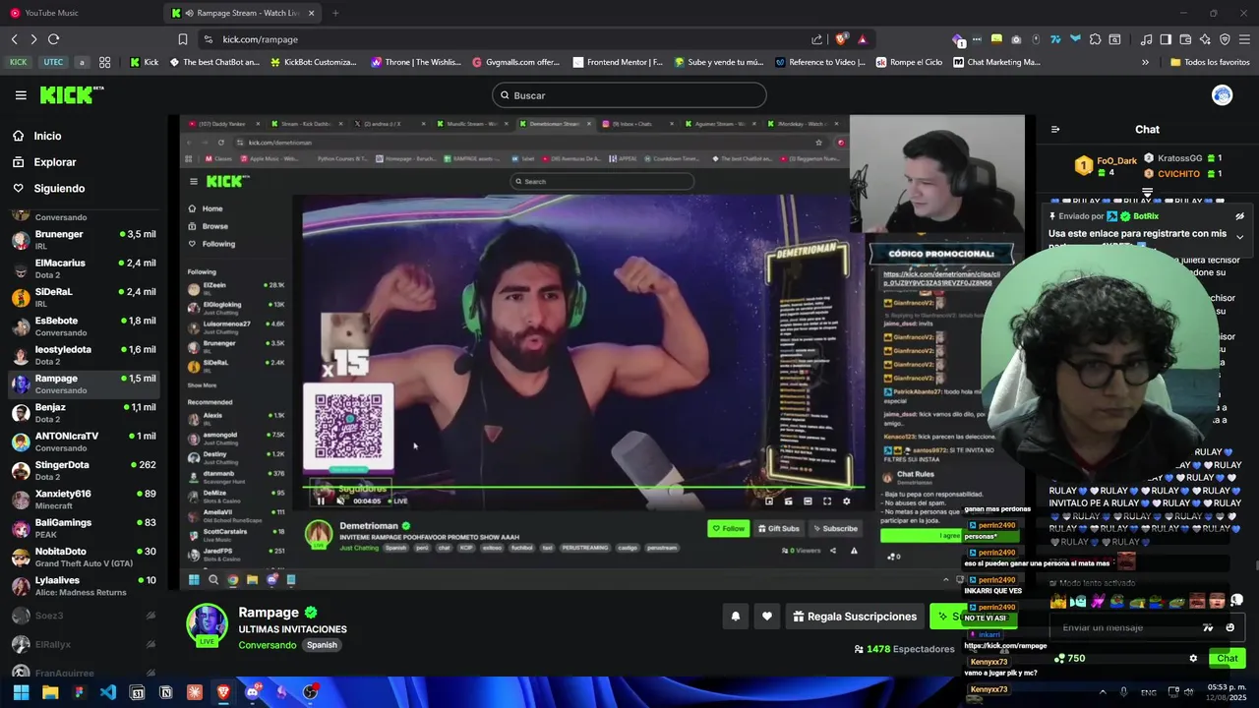Open the Kick sidebar hamburger menu
Viewport: 1259px width, 708px height.
click(x=21, y=95)
